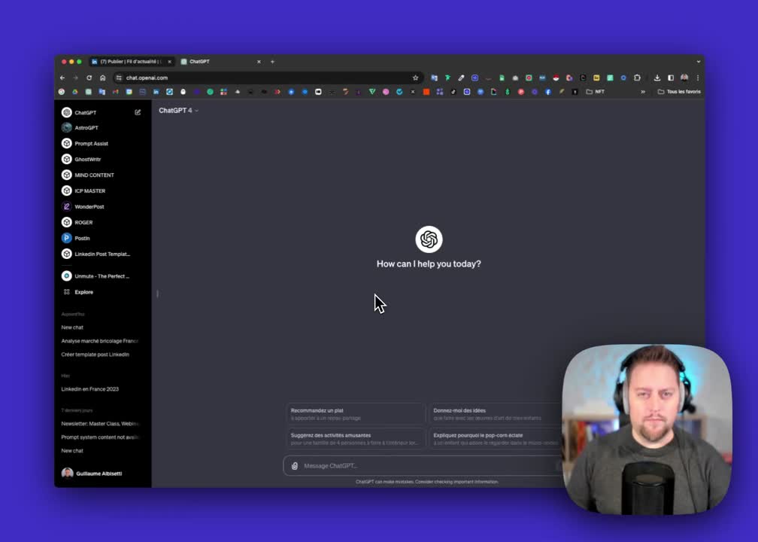Switch to the LinkedIn Publier browser tab
This screenshot has width=758, height=542.
coord(131,62)
